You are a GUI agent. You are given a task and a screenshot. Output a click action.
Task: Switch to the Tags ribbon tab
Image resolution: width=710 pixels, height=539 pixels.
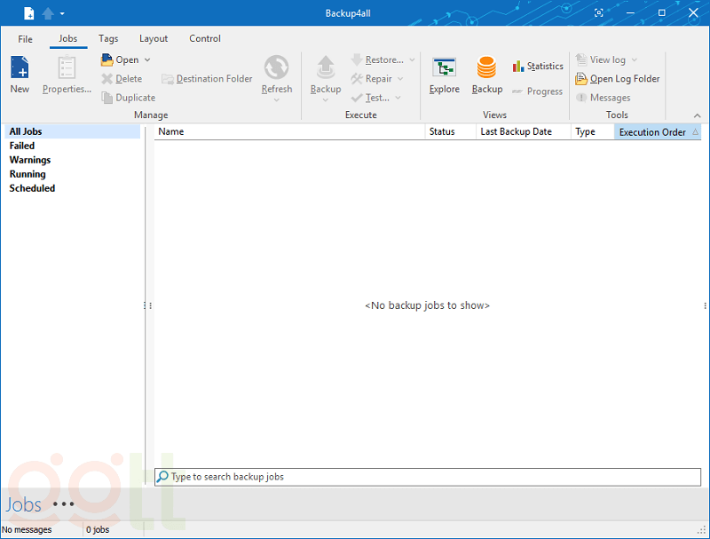108,39
